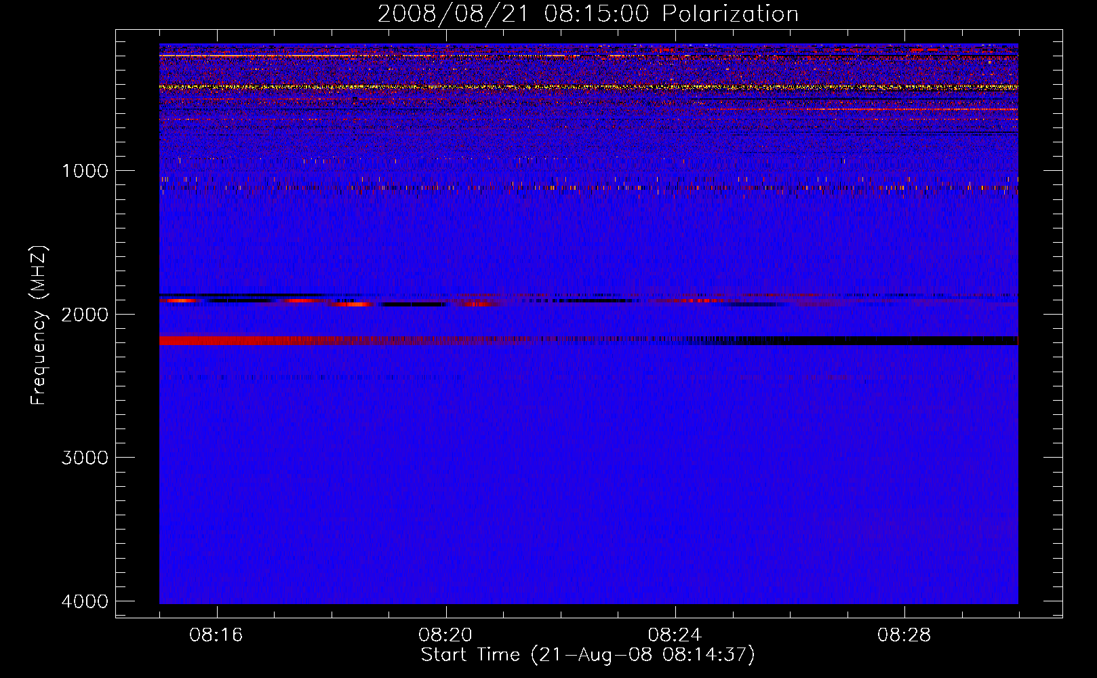Click the 08:28 time tick label
This screenshot has height=678, width=1097.
tap(904, 635)
